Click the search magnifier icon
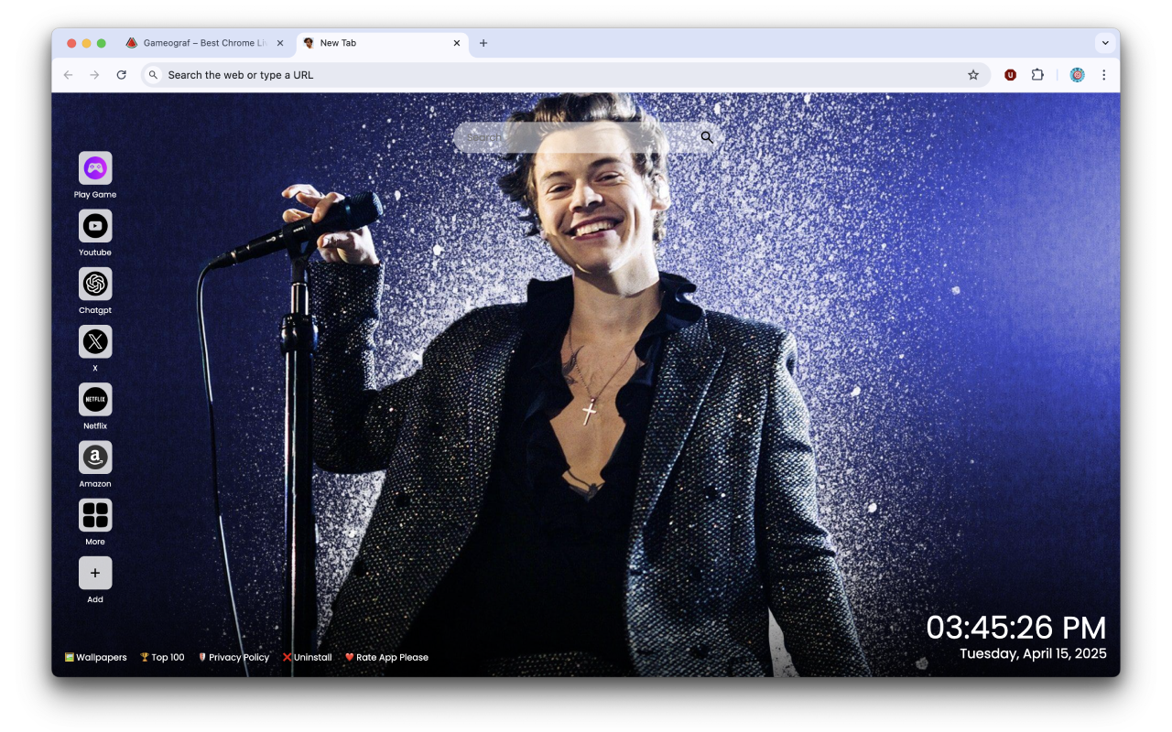This screenshot has width=1172, height=732. tap(706, 137)
